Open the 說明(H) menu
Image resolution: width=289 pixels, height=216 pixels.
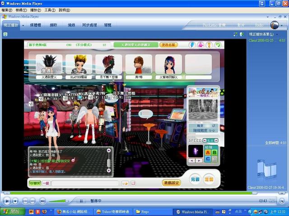click(x=64, y=10)
